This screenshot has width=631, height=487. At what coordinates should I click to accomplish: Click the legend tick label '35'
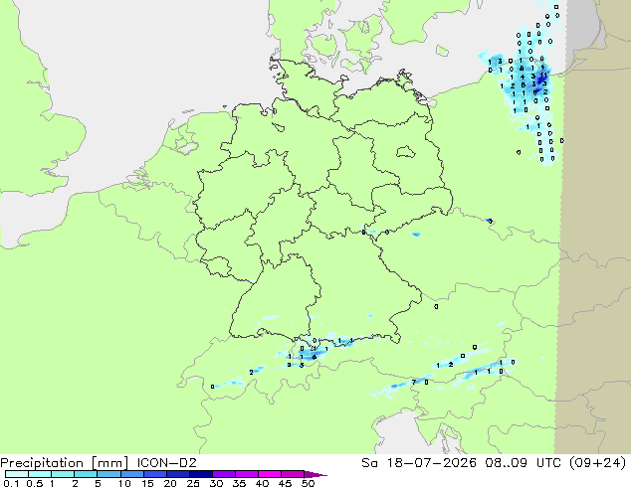[239, 483]
